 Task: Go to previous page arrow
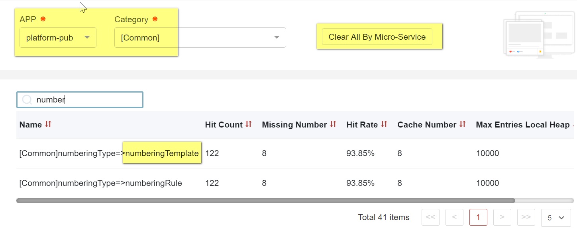pos(454,217)
